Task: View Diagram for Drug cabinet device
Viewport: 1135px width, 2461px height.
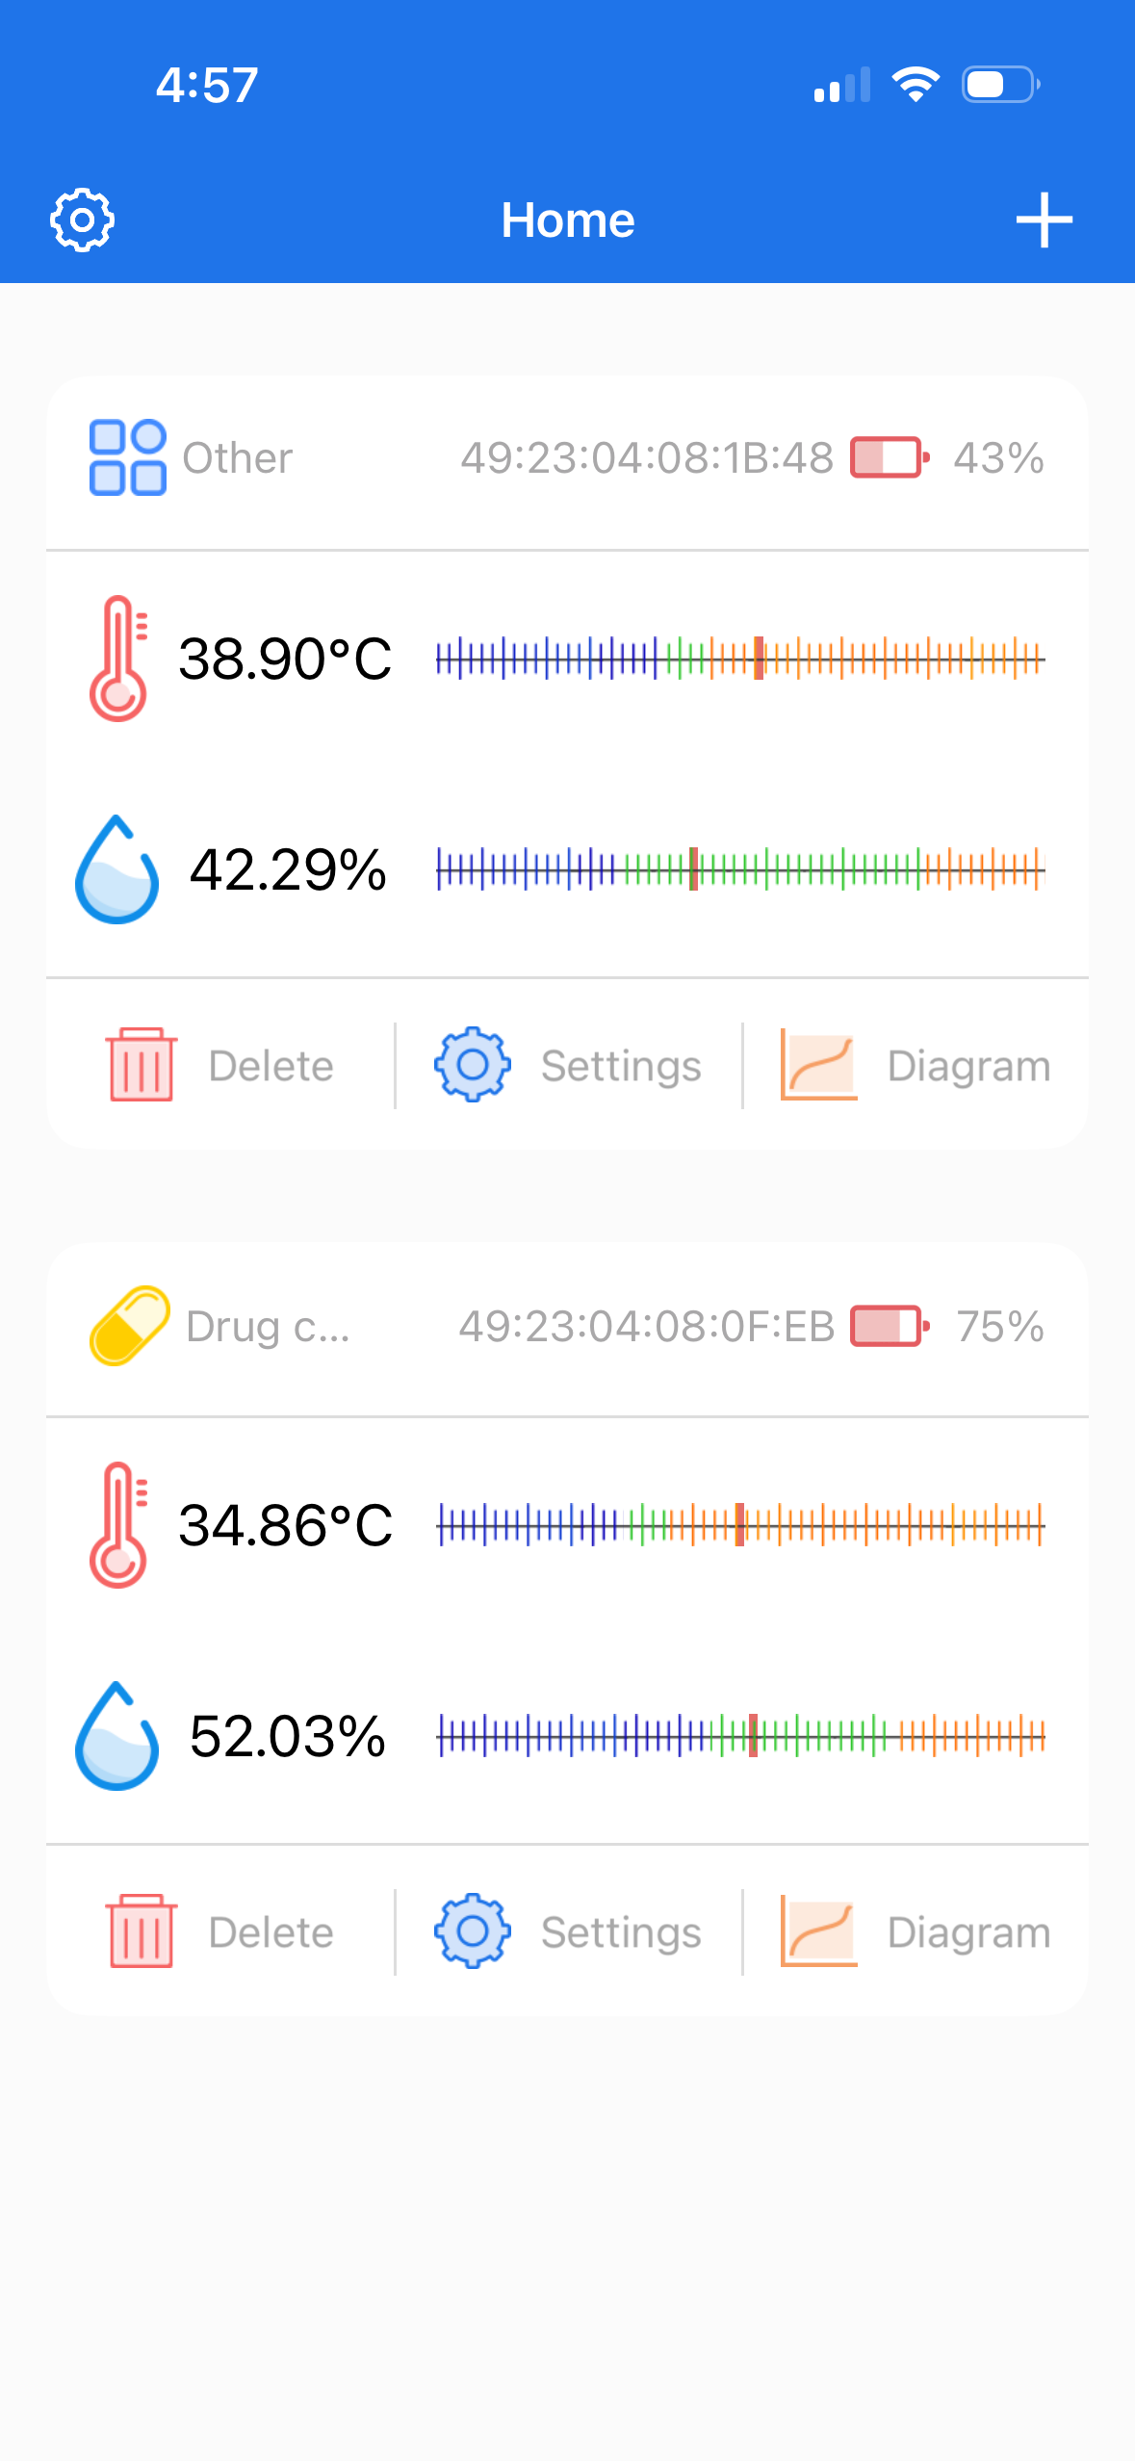Action: pyautogui.click(x=915, y=1931)
